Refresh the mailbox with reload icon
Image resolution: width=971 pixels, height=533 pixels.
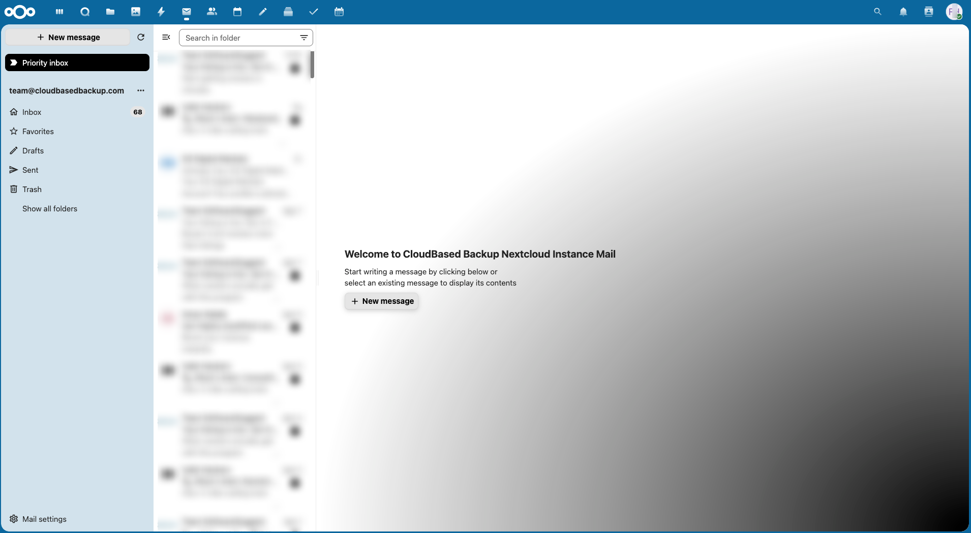(x=141, y=37)
